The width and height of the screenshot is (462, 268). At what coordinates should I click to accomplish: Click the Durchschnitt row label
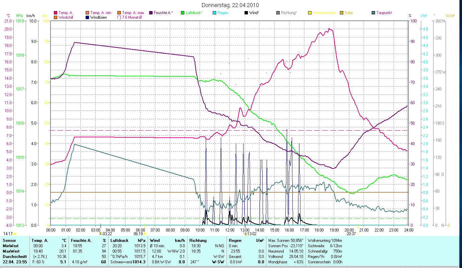[x=14, y=257]
